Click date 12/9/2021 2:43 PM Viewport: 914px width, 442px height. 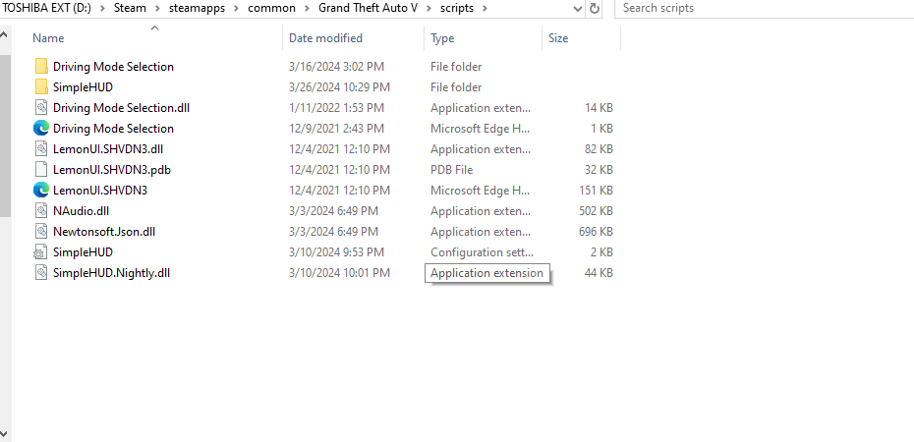click(x=336, y=128)
